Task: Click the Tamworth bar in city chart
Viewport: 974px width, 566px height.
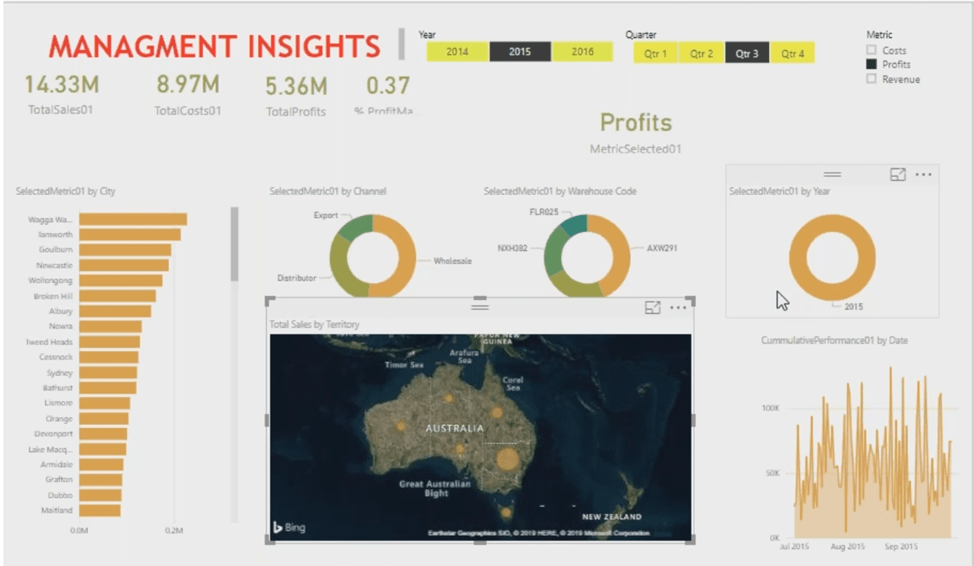Action: tap(130, 235)
